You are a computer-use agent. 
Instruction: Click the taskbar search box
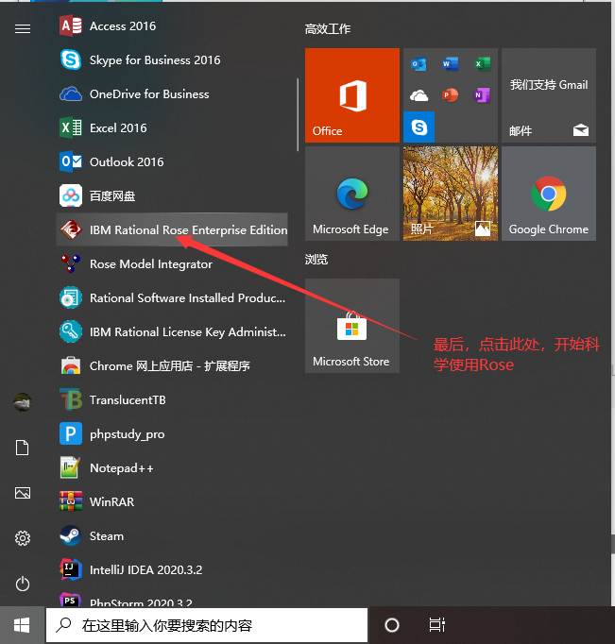[x=207, y=625]
